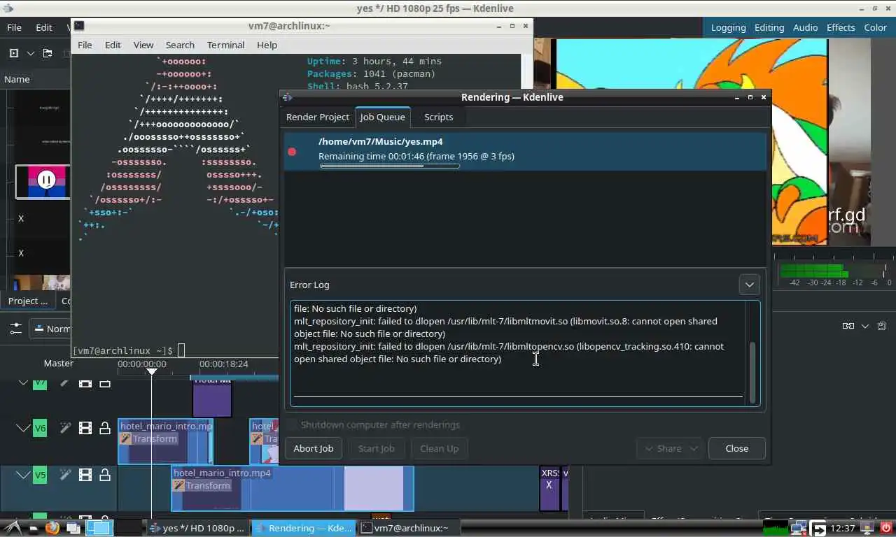Lock track V6 with the padlock icon
The width and height of the screenshot is (896, 537).
105,428
